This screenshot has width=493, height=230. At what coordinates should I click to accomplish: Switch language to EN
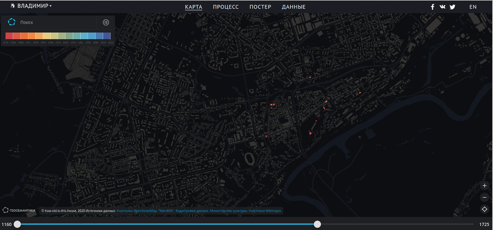473,7
